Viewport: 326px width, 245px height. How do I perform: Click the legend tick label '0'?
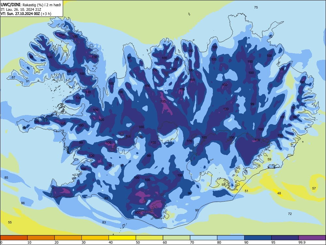1,242
